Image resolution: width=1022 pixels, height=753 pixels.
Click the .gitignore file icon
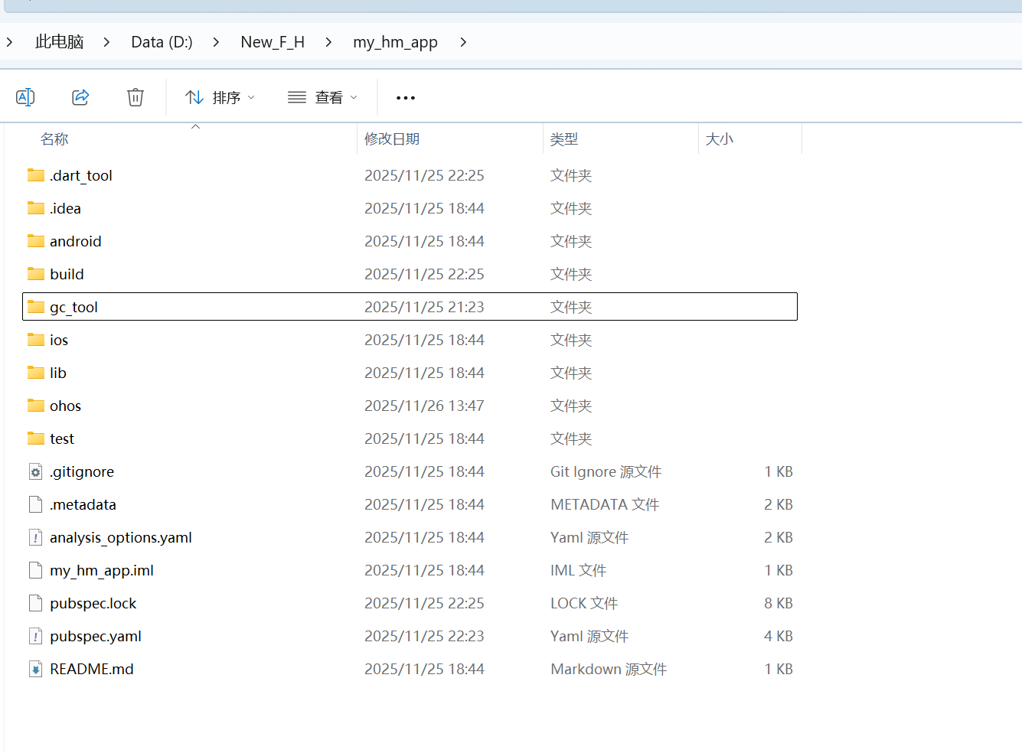35,471
